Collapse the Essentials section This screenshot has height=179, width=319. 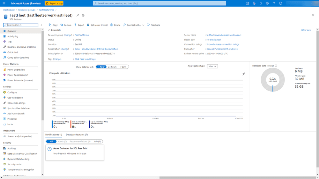[x=49, y=30]
